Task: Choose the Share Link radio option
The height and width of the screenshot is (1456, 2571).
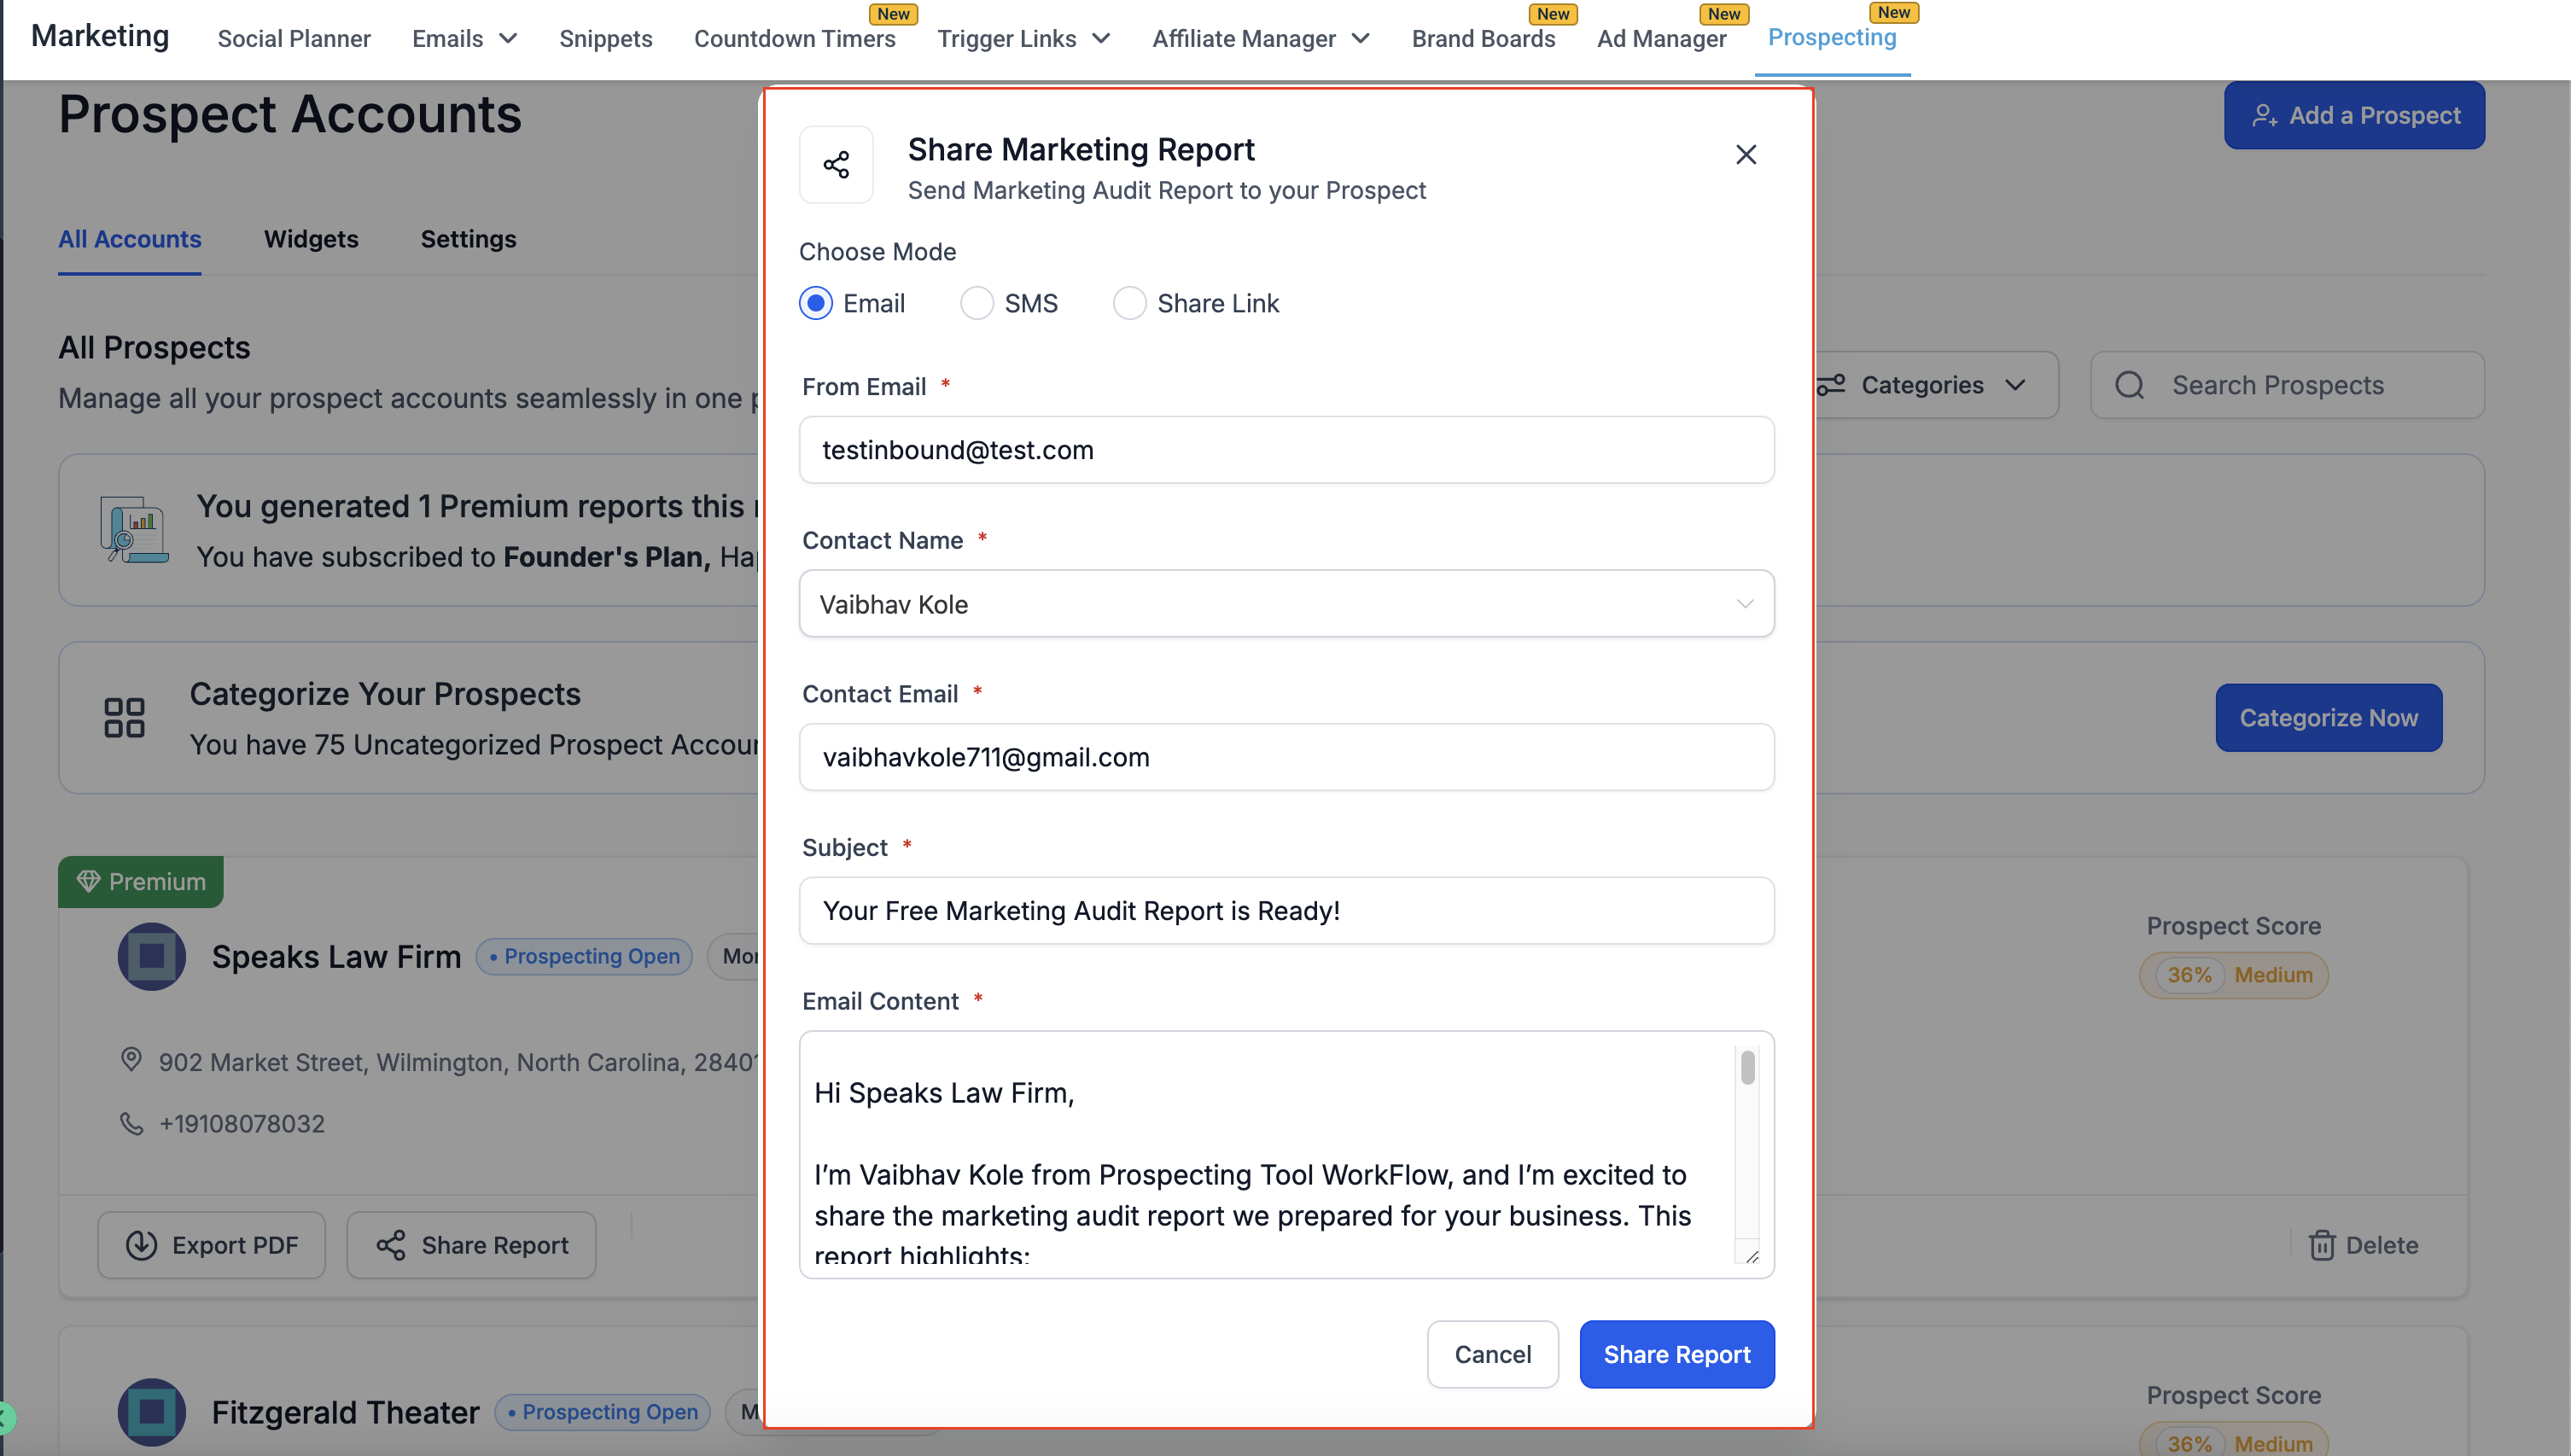Action: point(1129,303)
